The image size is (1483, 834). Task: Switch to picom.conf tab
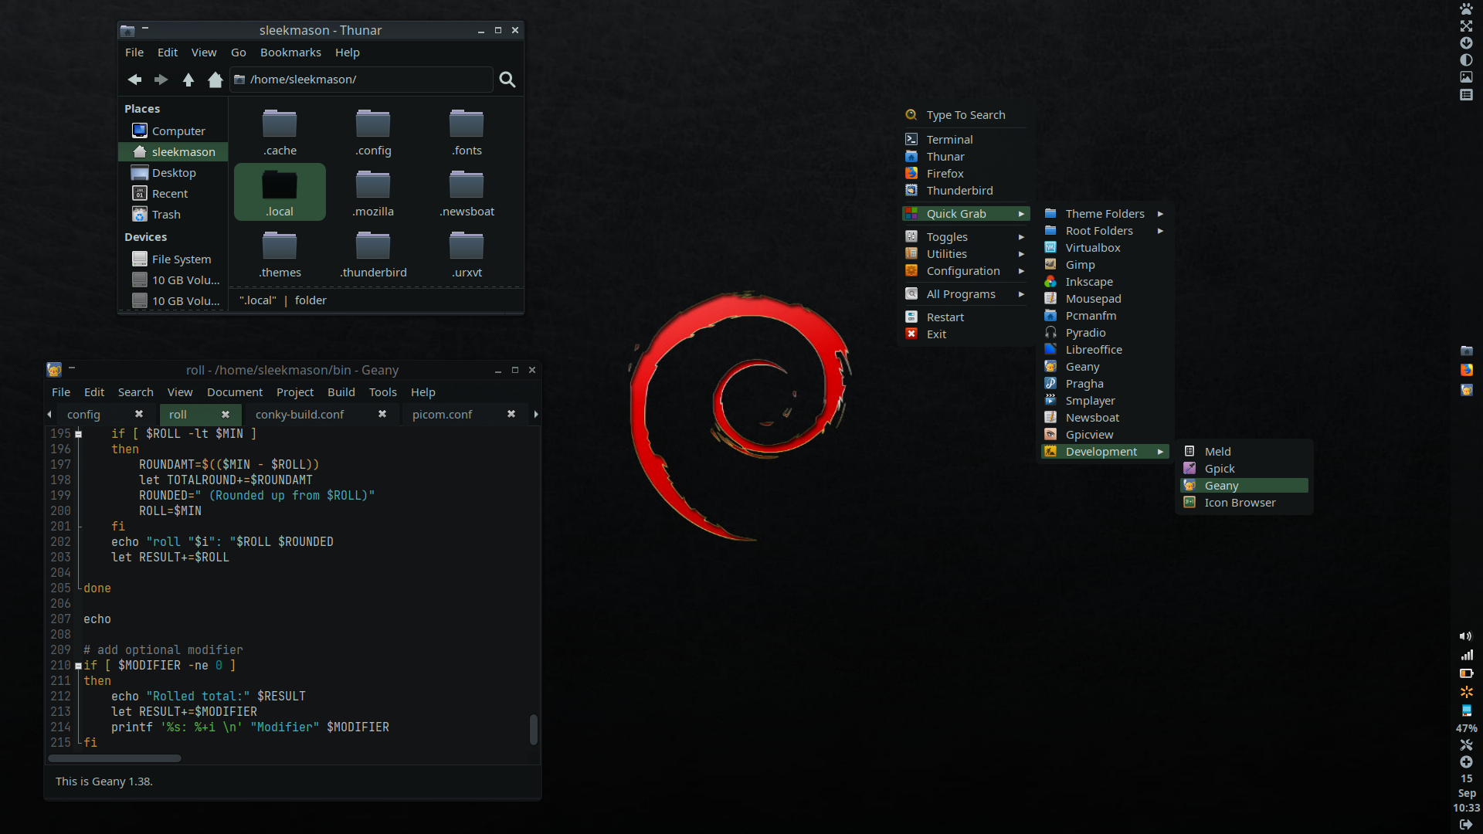(x=442, y=415)
